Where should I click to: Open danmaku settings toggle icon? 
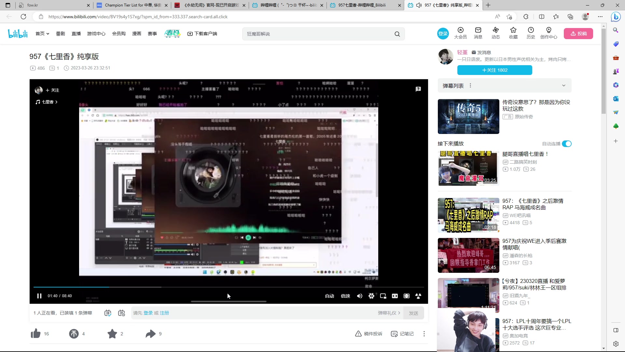pyautogui.click(x=121, y=313)
